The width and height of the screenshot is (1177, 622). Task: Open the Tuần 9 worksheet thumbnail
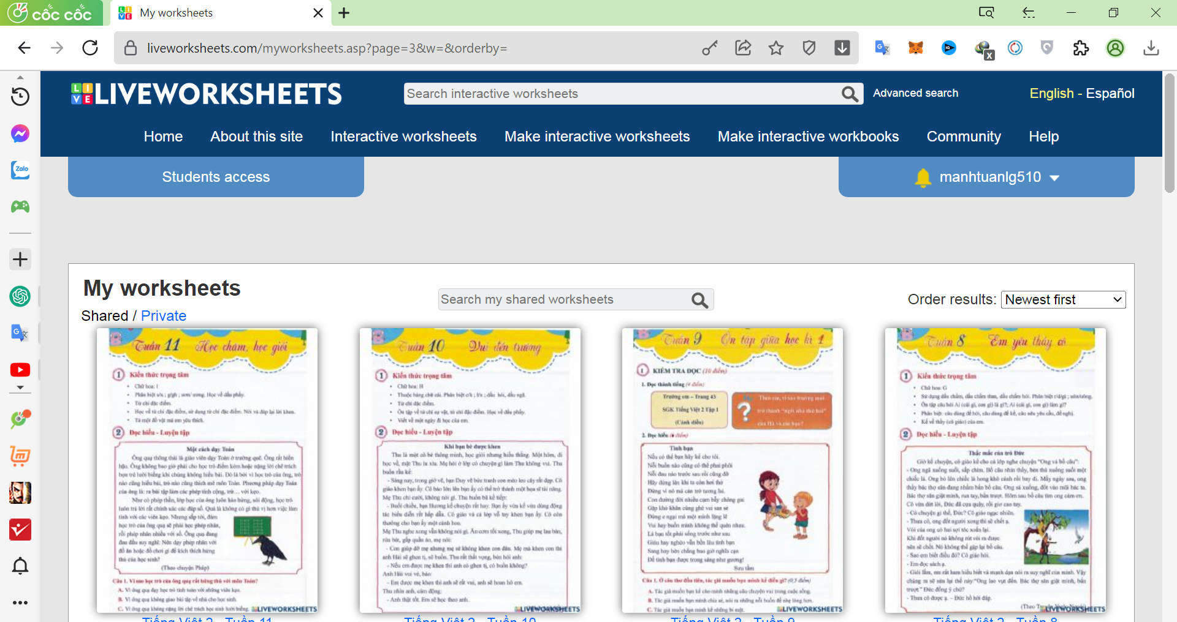[x=733, y=470]
